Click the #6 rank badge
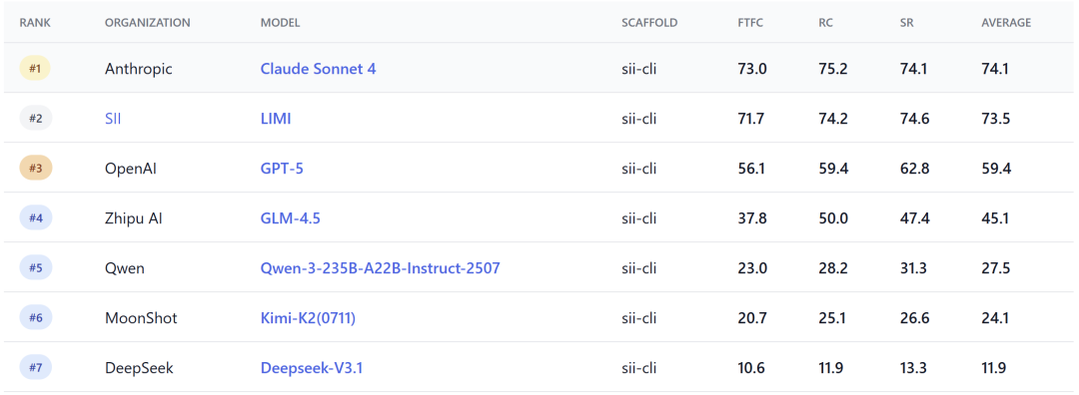This screenshot has width=1079, height=395. pos(35,318)
